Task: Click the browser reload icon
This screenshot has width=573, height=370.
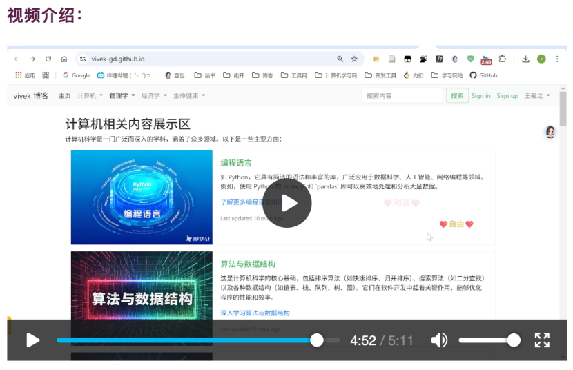Action: point(48,59)
